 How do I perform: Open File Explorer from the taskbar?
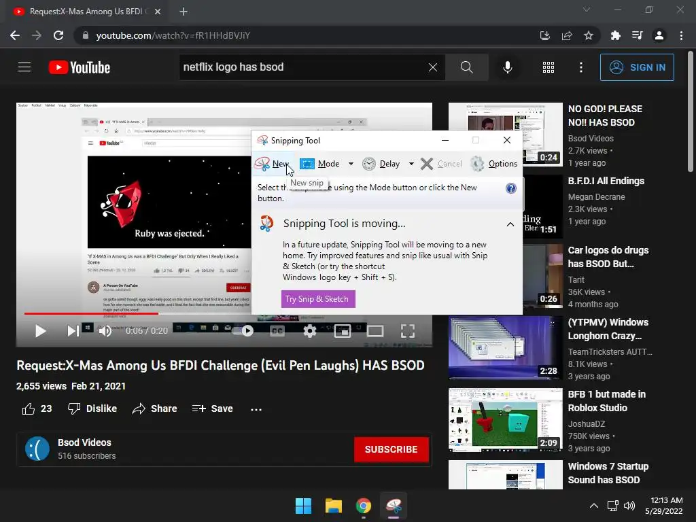pos(333,506)
